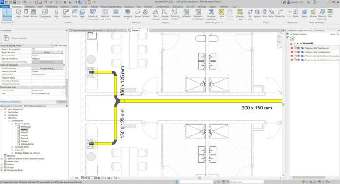The width and height of the screenshot is (340, 184).
Task: Click the Editar button for Rango de vista
Action: coord(47,53)
